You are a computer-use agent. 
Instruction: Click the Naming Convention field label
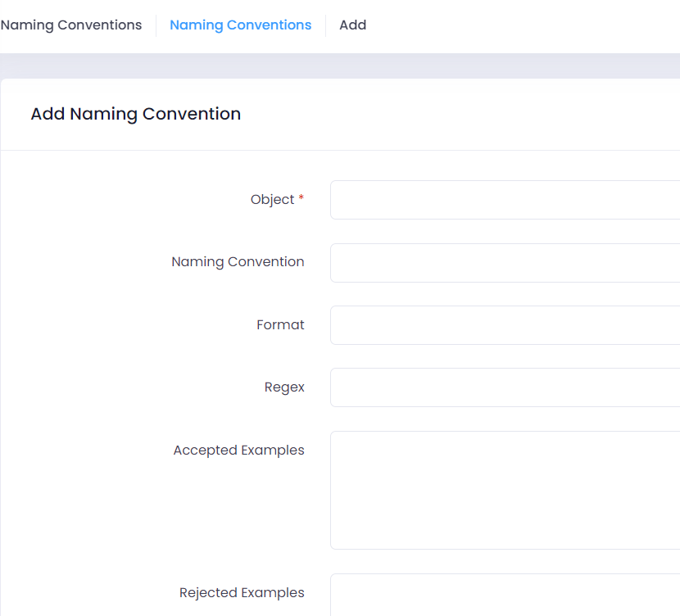point(238,262)
